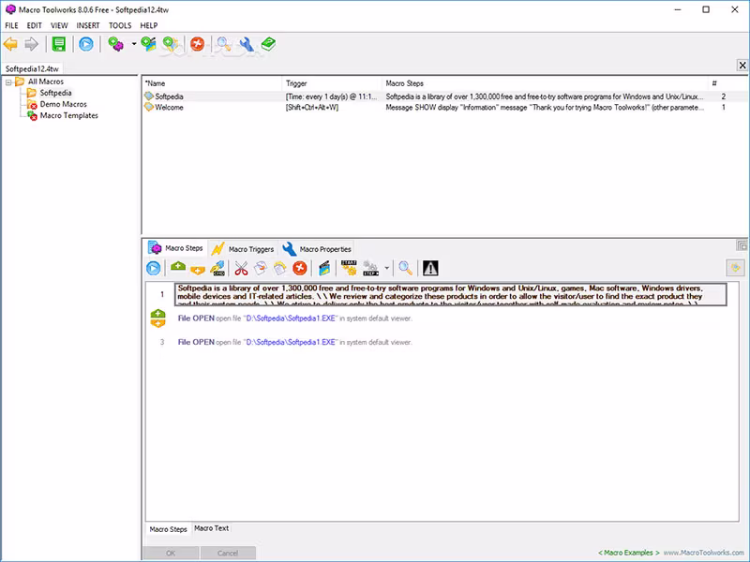The image size is (750, 562).
Task: Click restore panel icon above editor
Action: point(742,245)
